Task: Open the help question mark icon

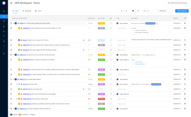Action: [x=4, y=46]
